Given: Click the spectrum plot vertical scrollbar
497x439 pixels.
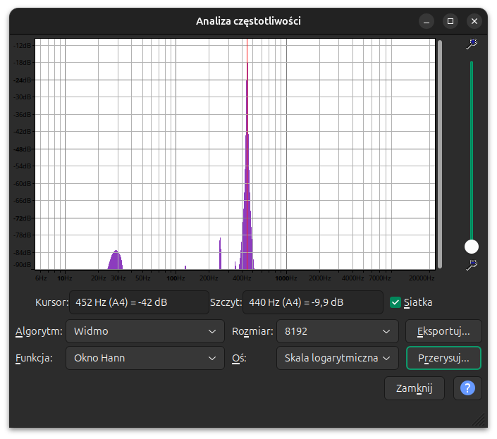Looking at the screenshot, I should pos(440,154).
